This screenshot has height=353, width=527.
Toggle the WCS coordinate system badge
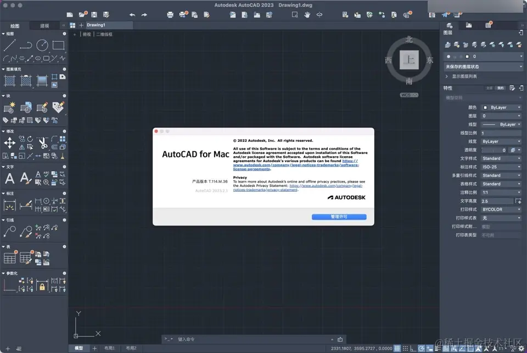coord(408,95)
